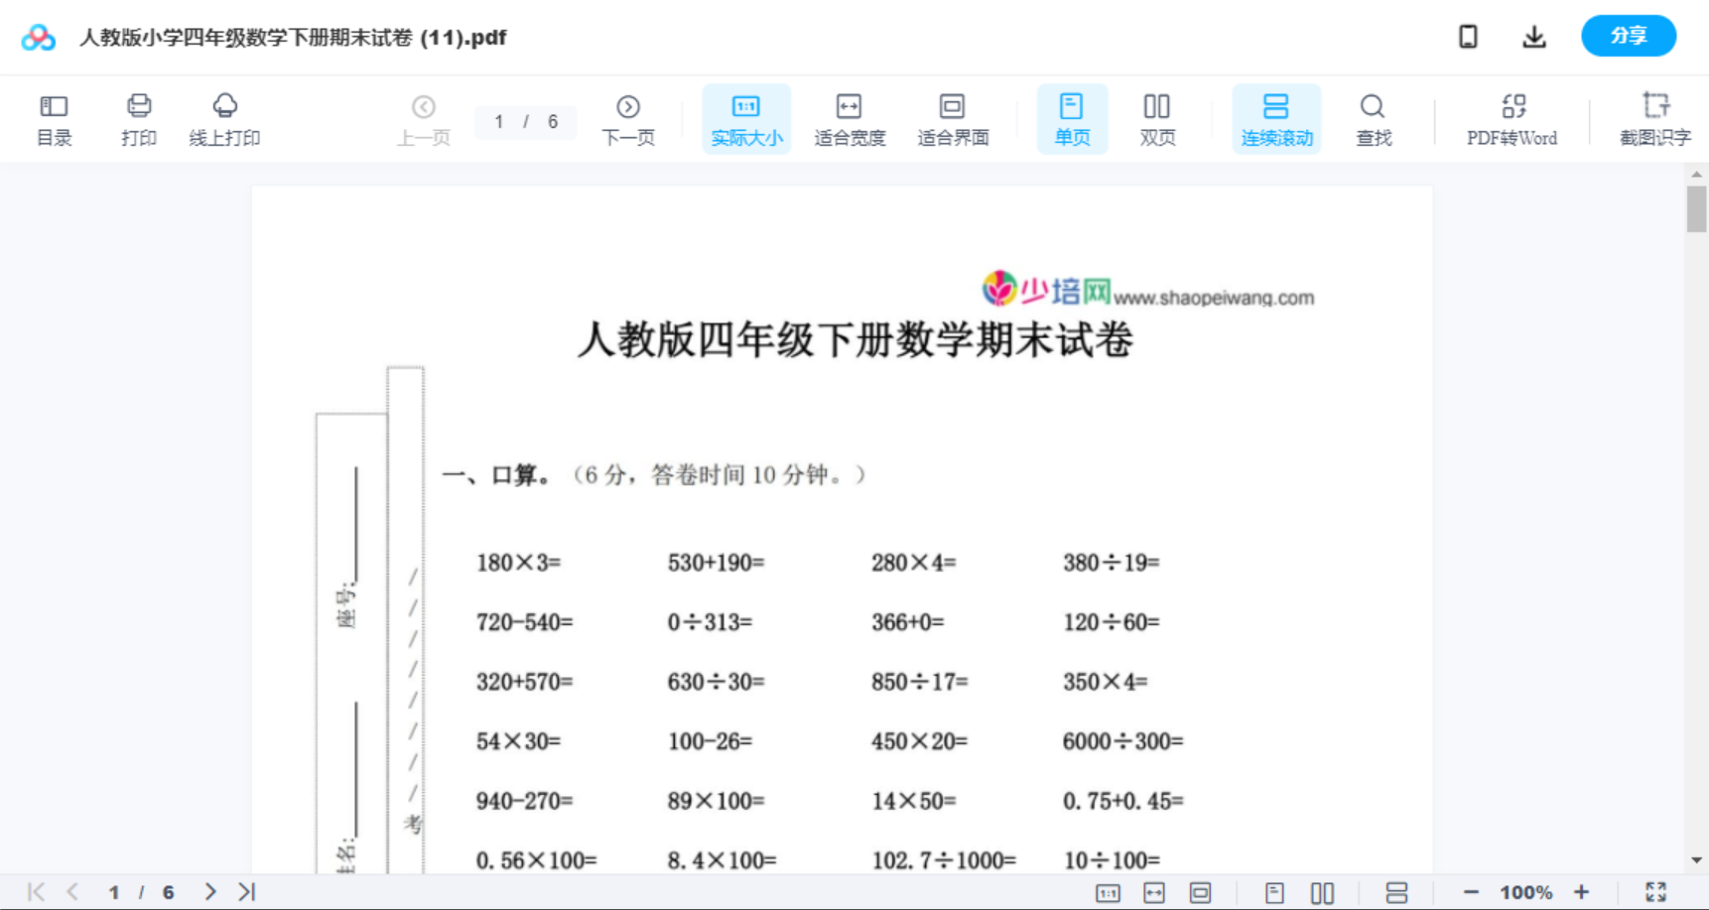Click the 线上打印 online print icon
This screenshot has height=910, width=1709.
225,118
